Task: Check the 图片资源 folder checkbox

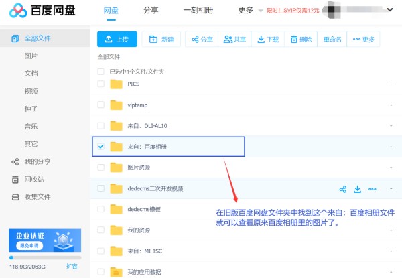Action: 100,167
